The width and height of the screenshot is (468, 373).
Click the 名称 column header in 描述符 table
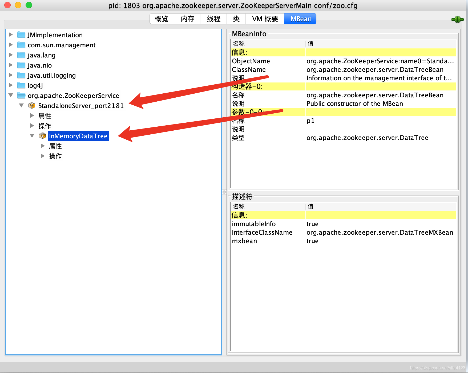coord(268,206)
